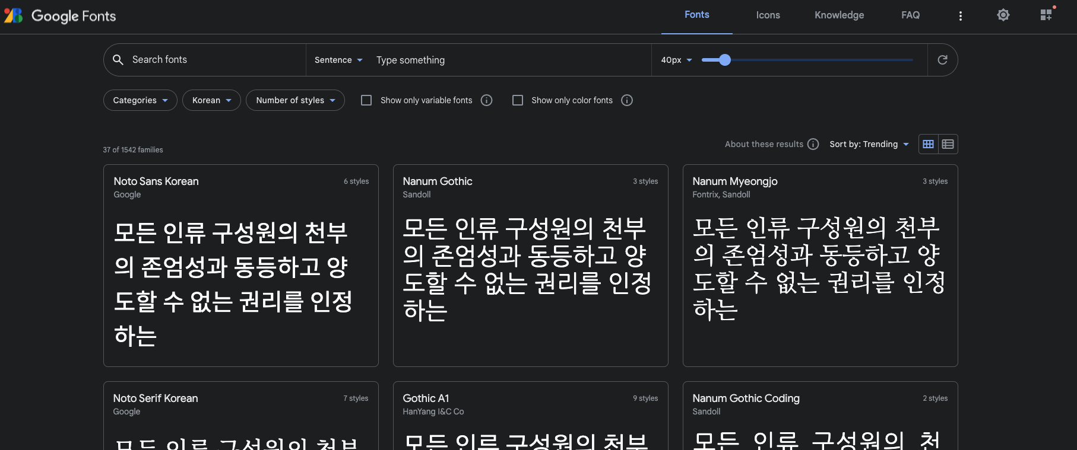
Task: Click the search magnifier icon
Action: 118,60
